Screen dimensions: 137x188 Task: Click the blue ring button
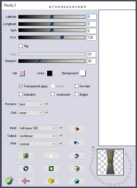click(26, 169)
